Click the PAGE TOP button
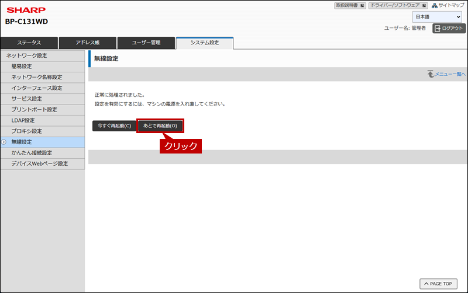This screenshot has width=468, height=293. [x=438, y=284]
